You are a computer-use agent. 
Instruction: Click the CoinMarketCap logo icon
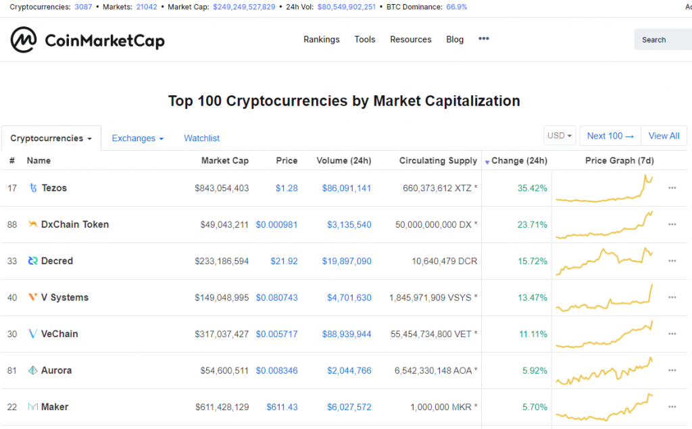pos(24,40)
